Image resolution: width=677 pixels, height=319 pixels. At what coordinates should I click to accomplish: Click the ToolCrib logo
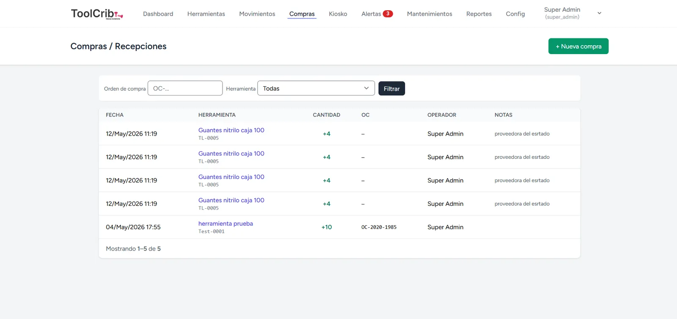pos(97,14)
